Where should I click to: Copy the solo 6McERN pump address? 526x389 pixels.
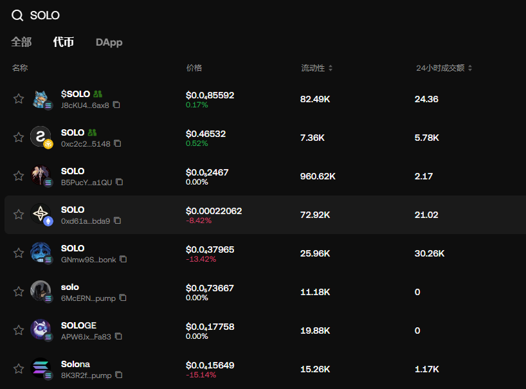[x=123, y=298]
